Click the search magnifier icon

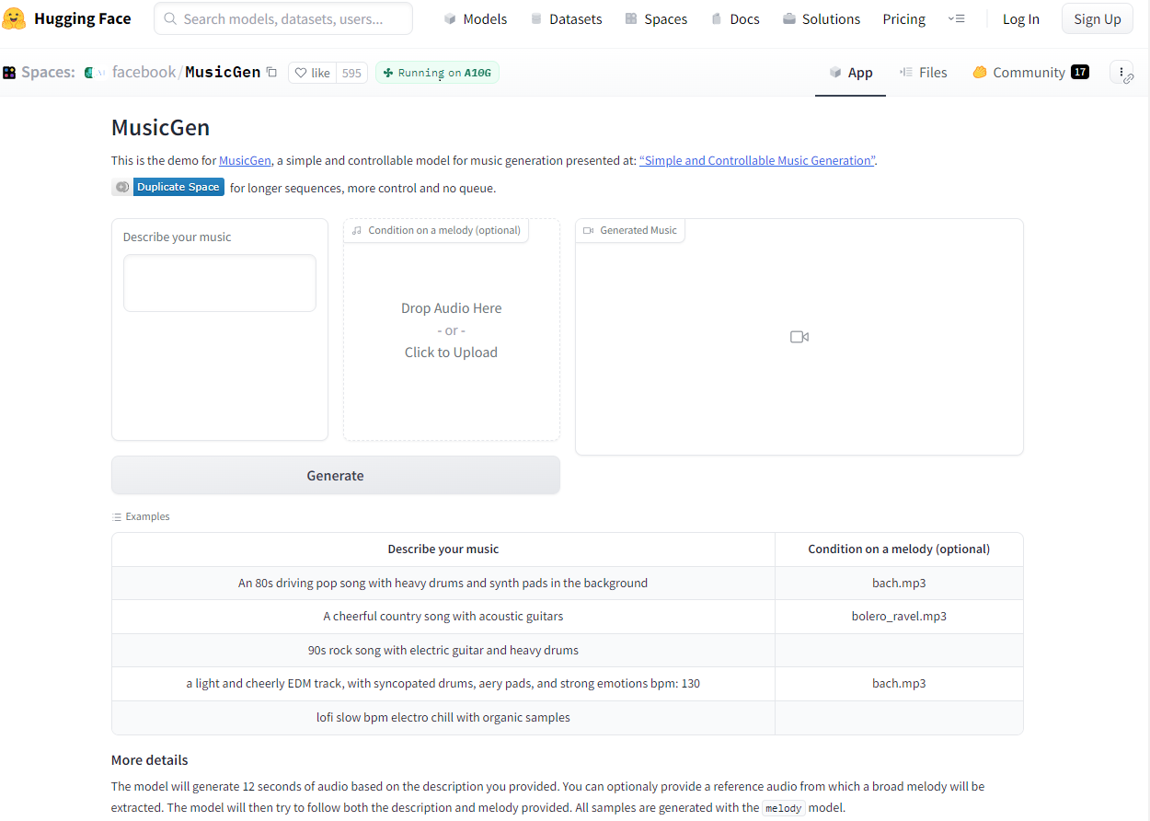coord(169,18)
